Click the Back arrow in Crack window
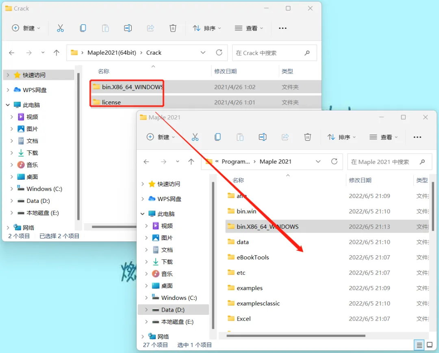Viewport: 439px width, 353px height. point(12,53)
